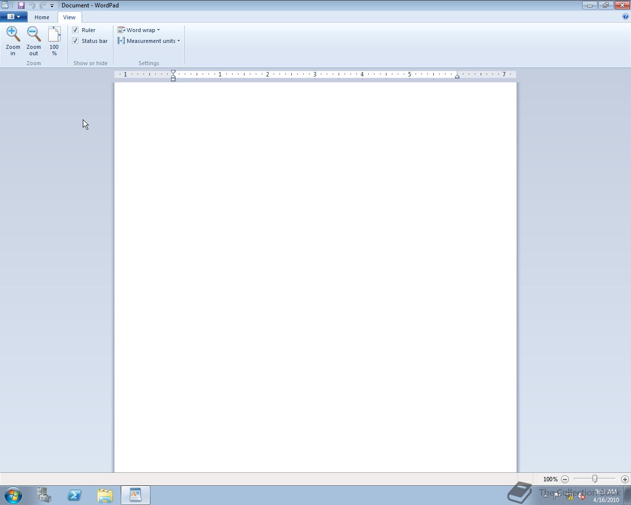Click the WordPad document icon in title bar
This screenshot has height=505, width=631.
5,5
